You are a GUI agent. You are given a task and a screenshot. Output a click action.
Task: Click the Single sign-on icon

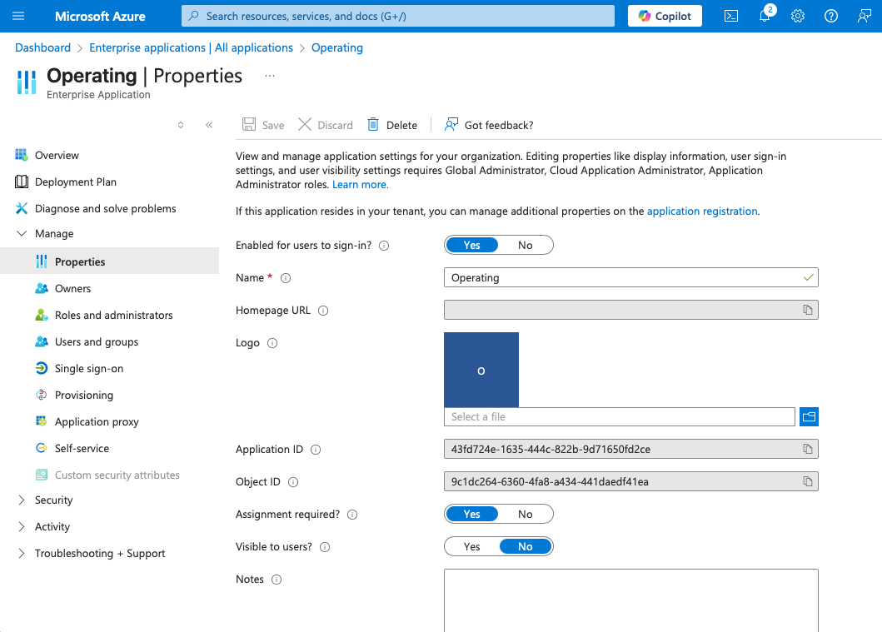42,368
